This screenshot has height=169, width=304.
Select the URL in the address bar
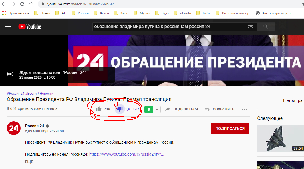[x=81, y=4]
